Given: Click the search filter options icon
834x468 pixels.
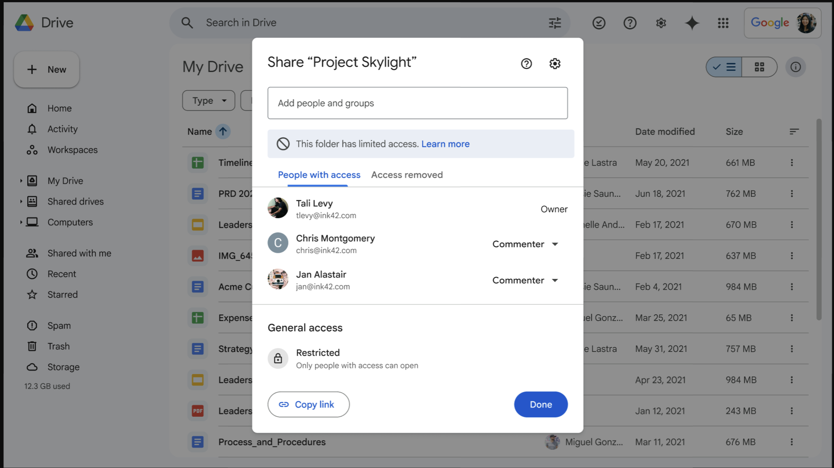Looking at the screenshot, I should (x=554, y=23).
